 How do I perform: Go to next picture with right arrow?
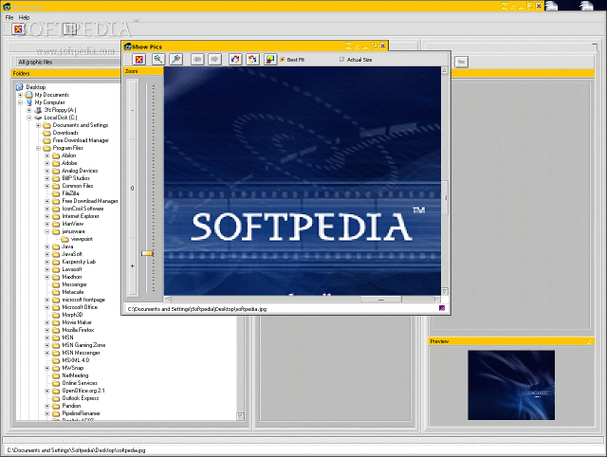(x=215, y=59)
